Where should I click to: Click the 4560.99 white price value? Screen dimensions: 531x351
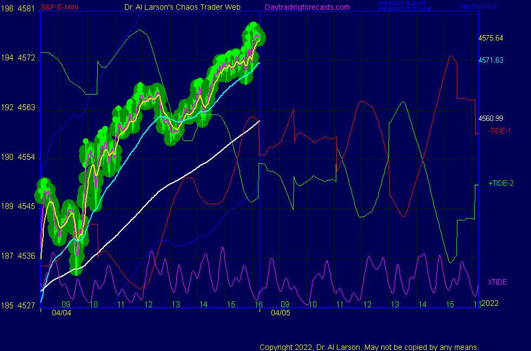tap(490, 118)
